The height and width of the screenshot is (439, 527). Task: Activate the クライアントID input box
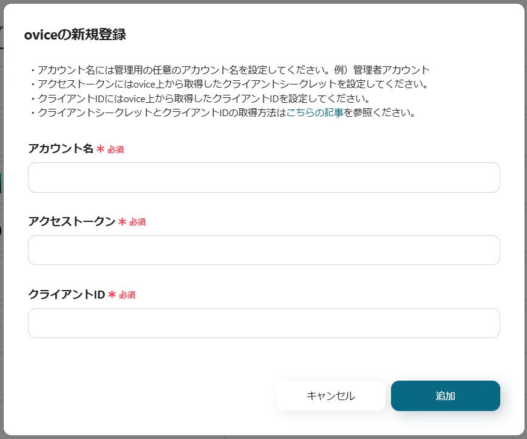(264, 323)
